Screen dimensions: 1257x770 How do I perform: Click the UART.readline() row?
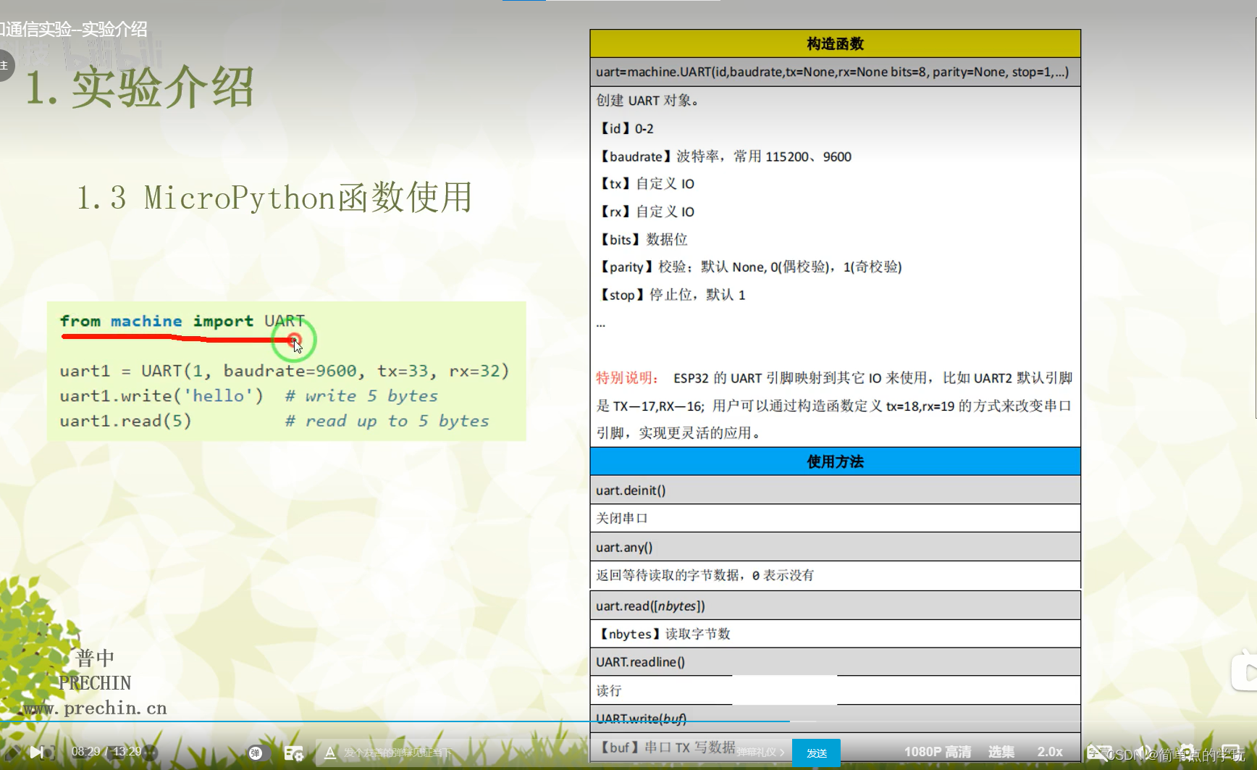[x=836, y=662]
